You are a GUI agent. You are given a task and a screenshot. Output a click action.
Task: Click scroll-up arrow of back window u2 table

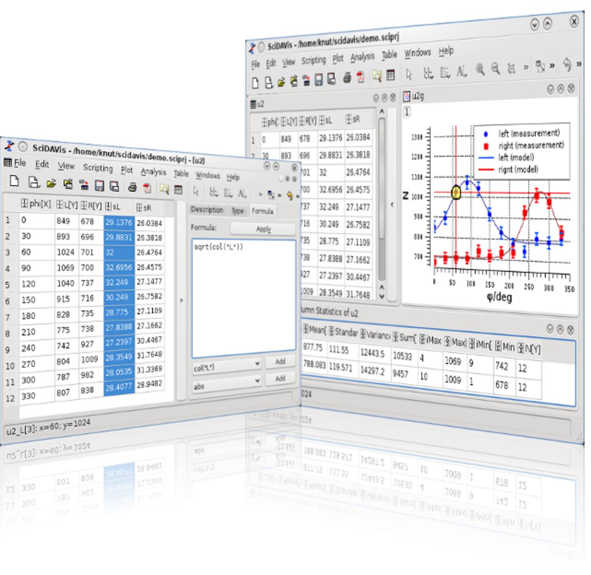[382, 111]
